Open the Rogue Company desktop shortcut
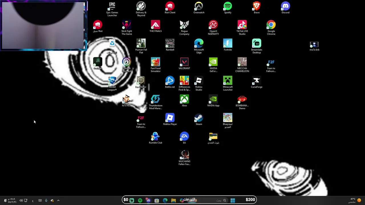Image resolution: width=365 pixels, height=205 pixels. tap(184, 28)
